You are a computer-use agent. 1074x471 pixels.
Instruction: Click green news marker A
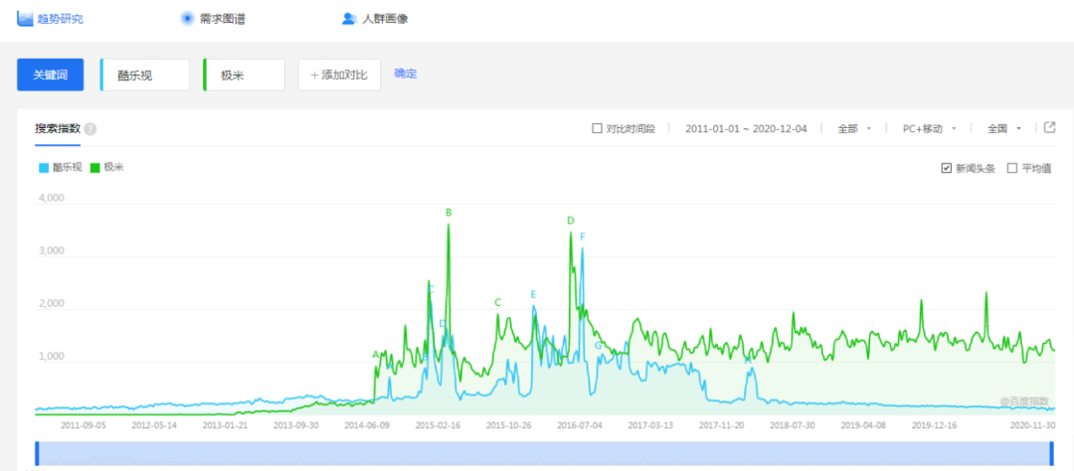(x=375, y=355)
